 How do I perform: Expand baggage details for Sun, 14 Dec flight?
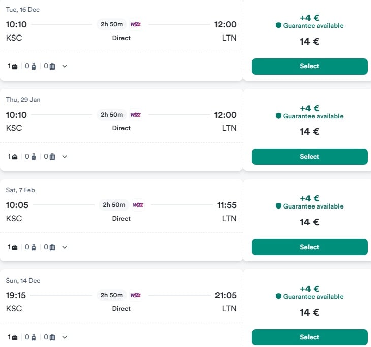(x=65, y=337)
